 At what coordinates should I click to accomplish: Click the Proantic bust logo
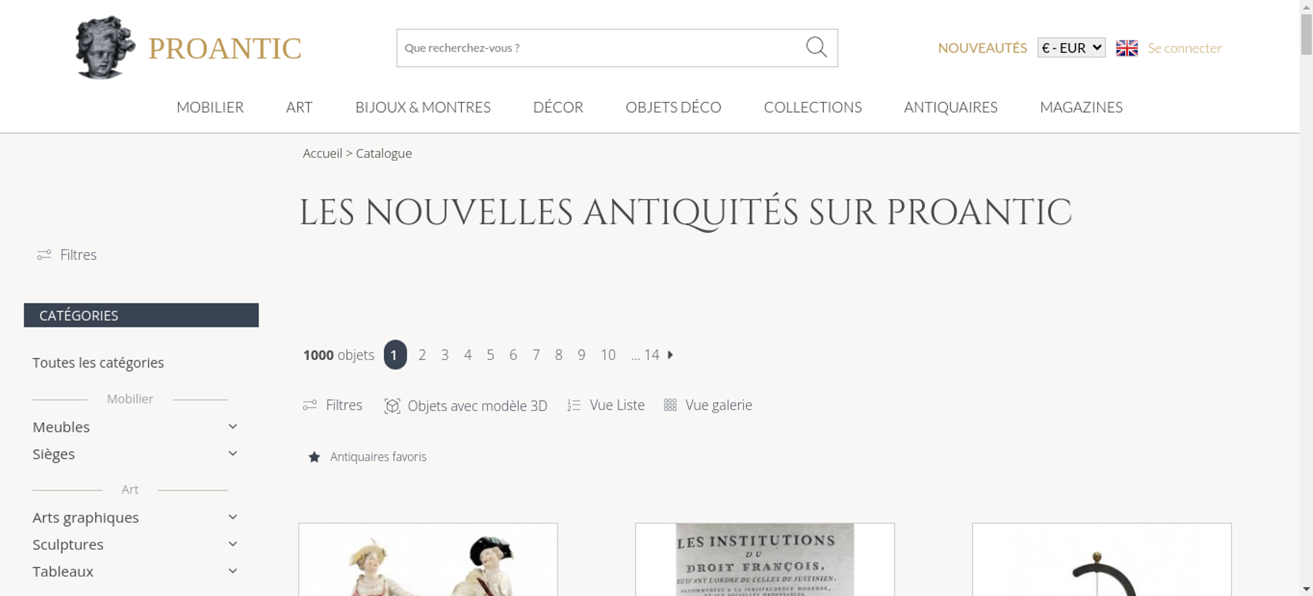click(x=105, y=47)
